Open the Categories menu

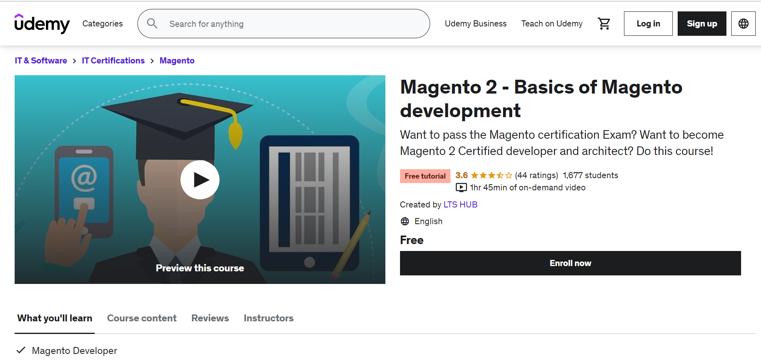click(102, 24)
